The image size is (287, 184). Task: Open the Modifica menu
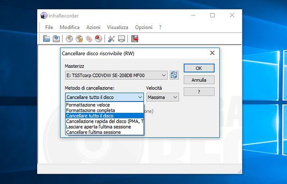(70, 27)
